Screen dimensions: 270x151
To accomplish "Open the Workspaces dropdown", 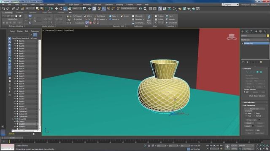I will (260, 5).
